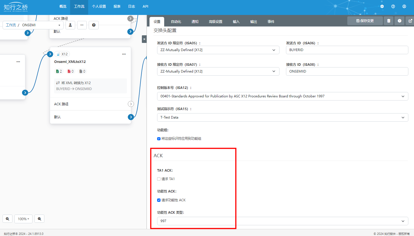Open the Onsemi_XMLtoX12 connector ellipsis menu

point(124,54)
